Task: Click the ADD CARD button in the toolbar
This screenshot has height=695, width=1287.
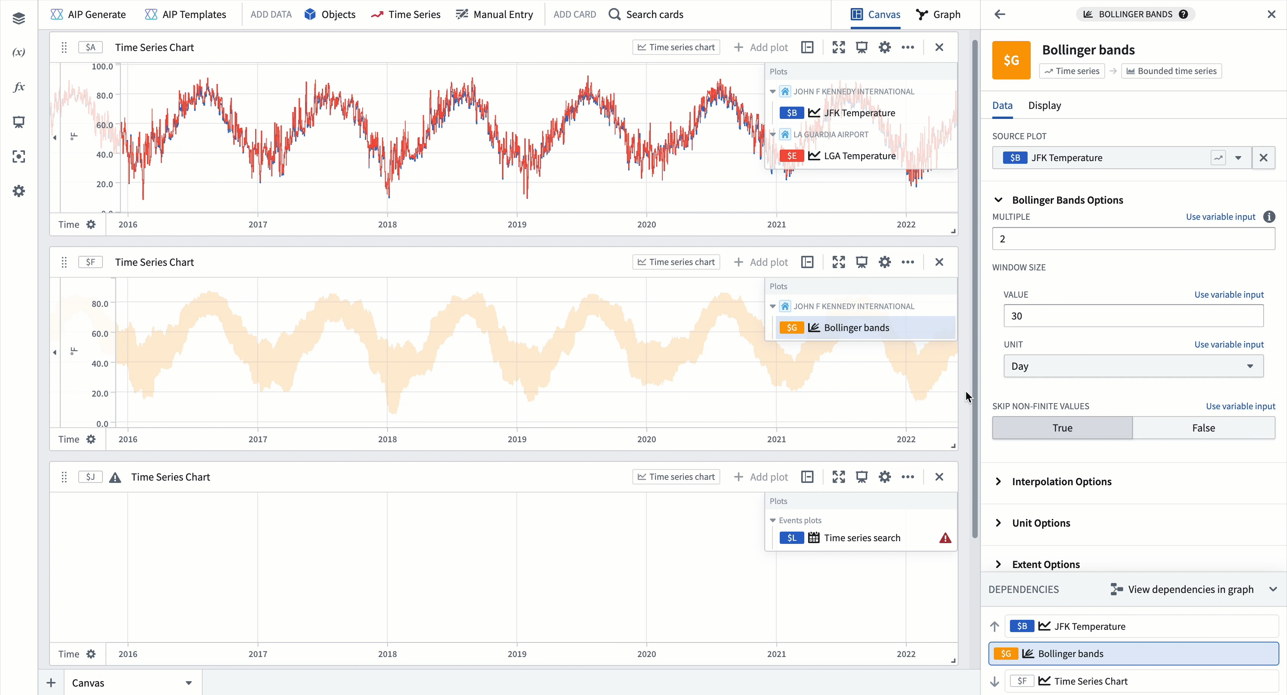Action: [574, 15]
